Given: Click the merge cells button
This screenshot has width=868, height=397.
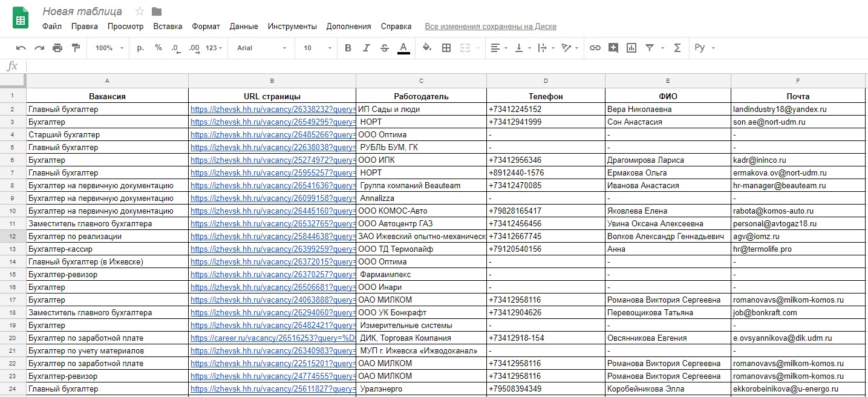Looking at the screenshot, I should (x=465, y=48).
